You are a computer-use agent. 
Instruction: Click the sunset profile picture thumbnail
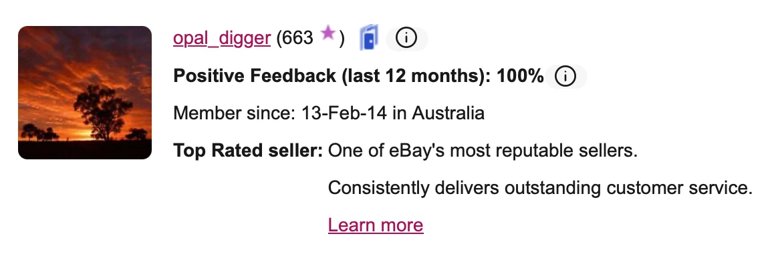(x=85, y=93)
